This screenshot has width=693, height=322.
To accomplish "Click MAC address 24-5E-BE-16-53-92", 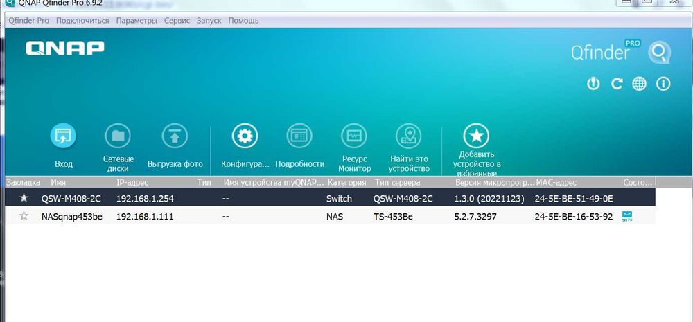I will click(574, 217).
